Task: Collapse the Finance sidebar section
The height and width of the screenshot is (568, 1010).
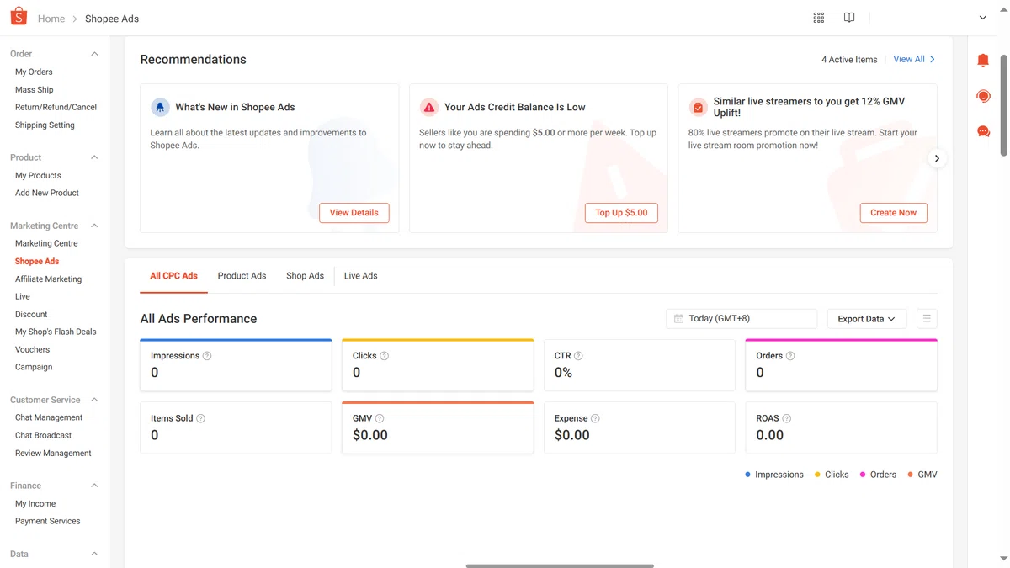Action: point(94,486)
